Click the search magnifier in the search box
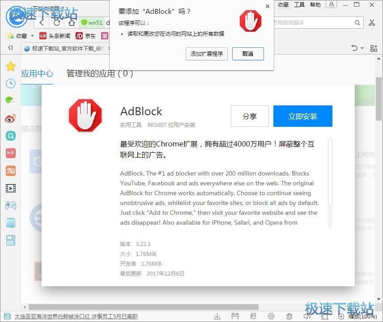The image size is (383, 322). (x=357, y=23)
